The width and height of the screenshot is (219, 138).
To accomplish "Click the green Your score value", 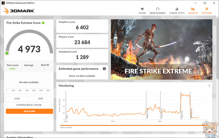I will pyautogui.click(x=12, y=69).
